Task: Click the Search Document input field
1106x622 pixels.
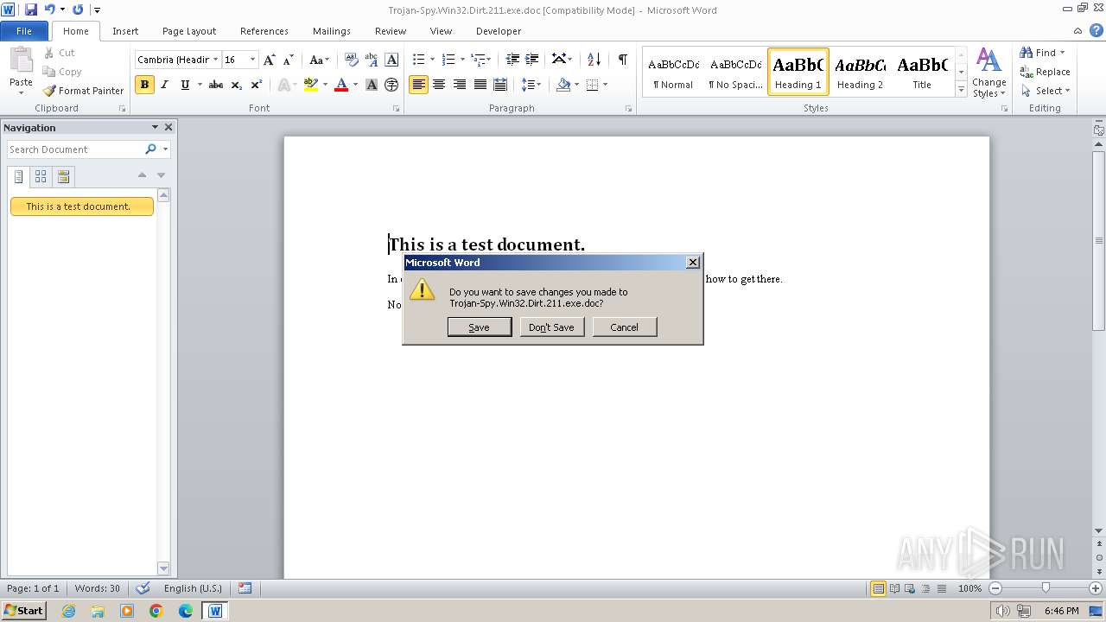Action: pos(75,149)
